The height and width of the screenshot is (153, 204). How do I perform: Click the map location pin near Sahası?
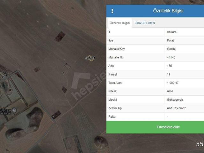point(14,111)
